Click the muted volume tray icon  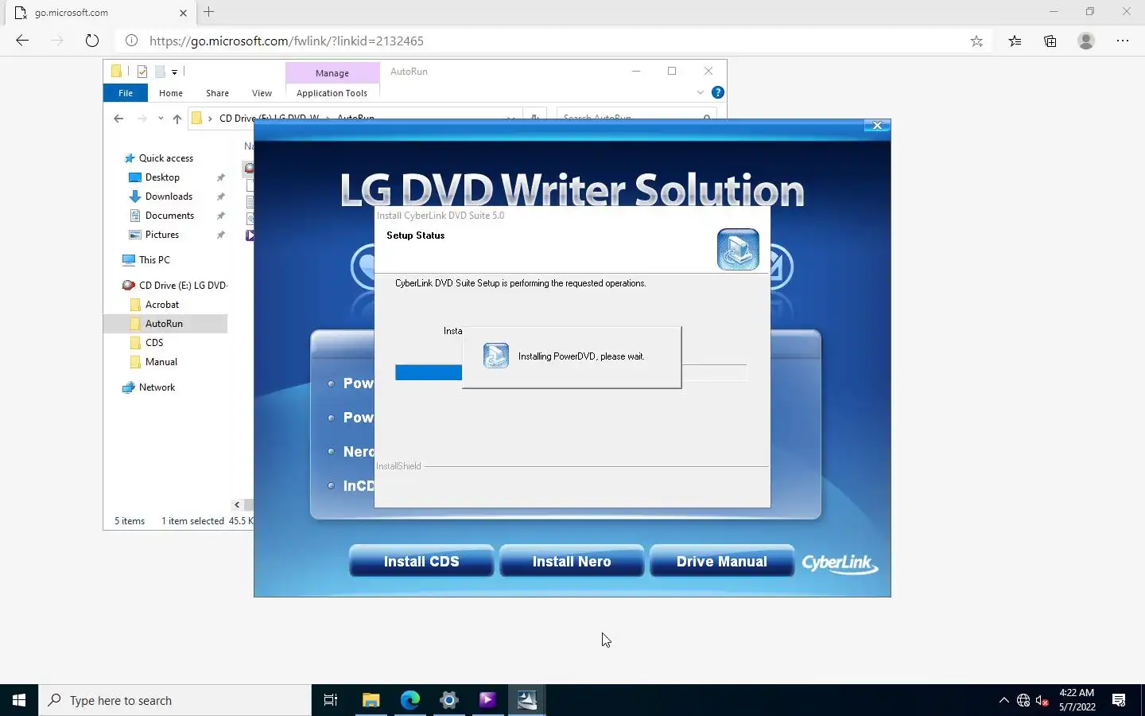[1042, 700]
